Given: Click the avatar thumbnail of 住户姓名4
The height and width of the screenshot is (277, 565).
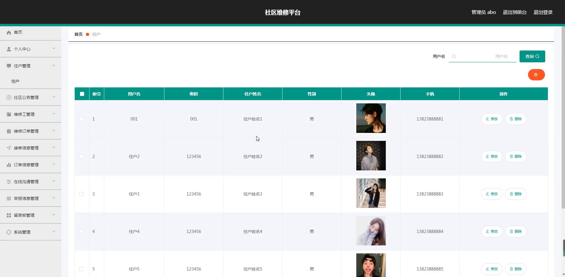Looking at the screenshot, I should coord(371,231).
